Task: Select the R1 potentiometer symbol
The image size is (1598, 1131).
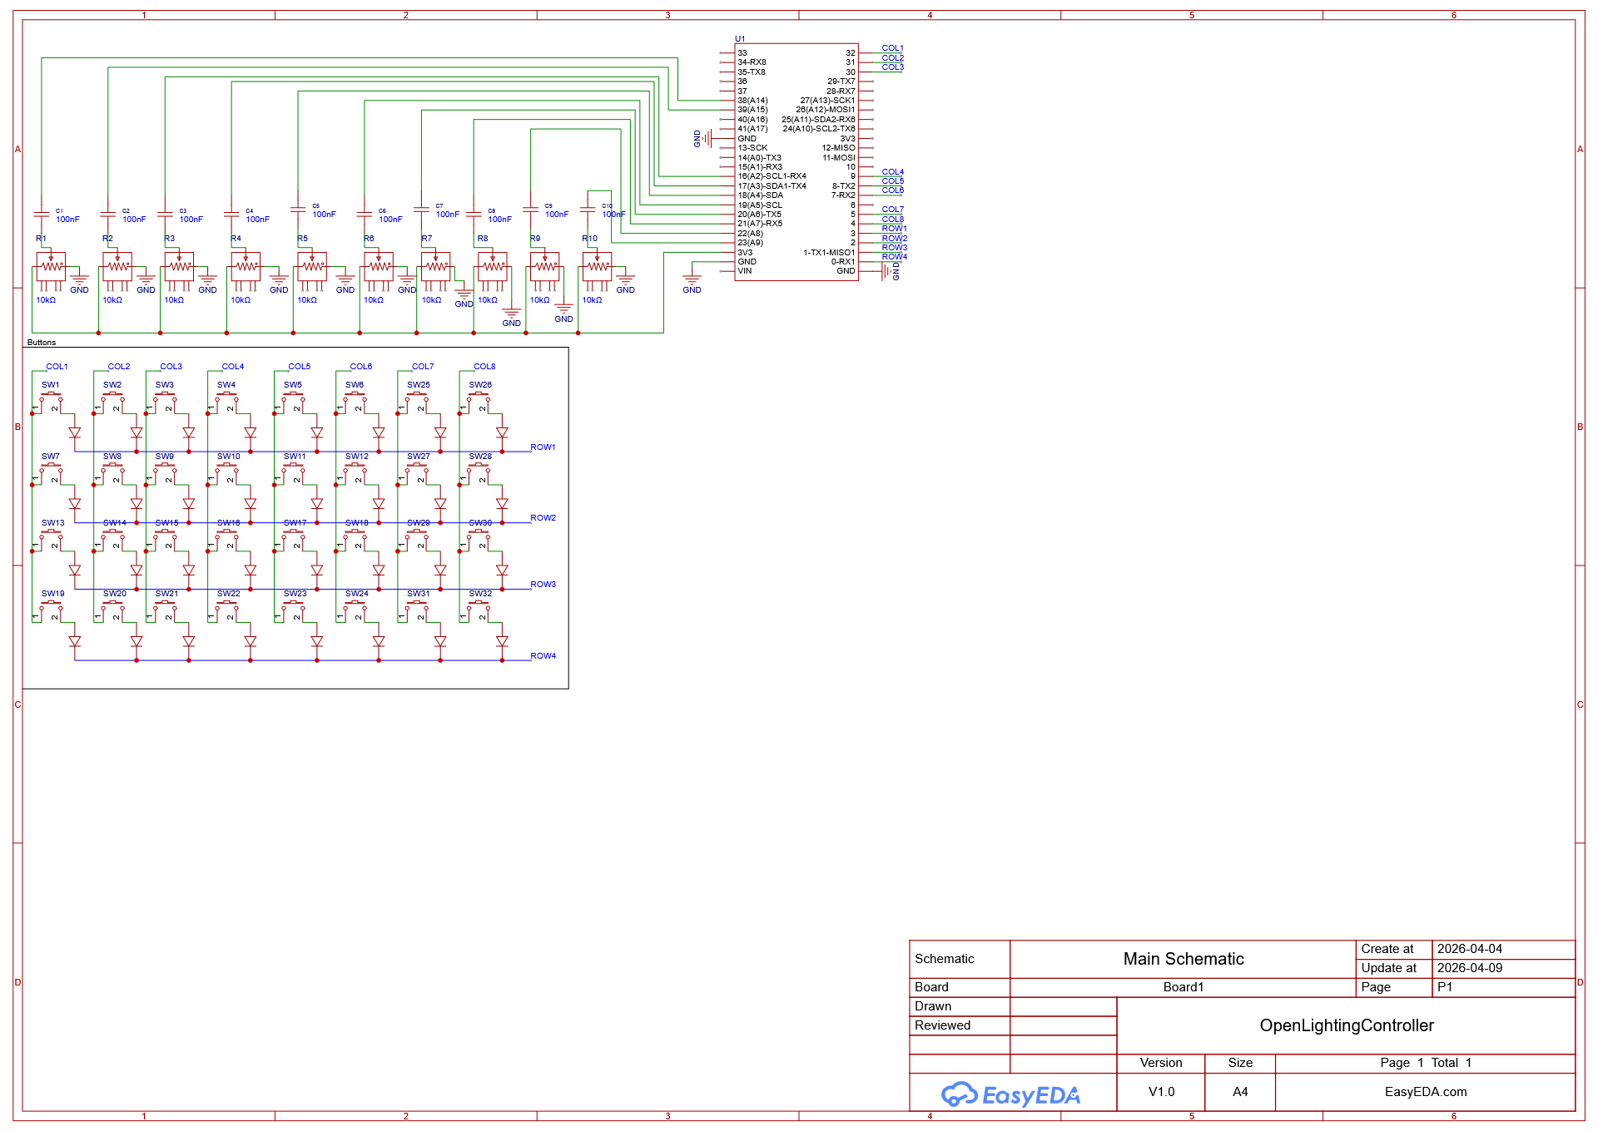Action: 50,269
